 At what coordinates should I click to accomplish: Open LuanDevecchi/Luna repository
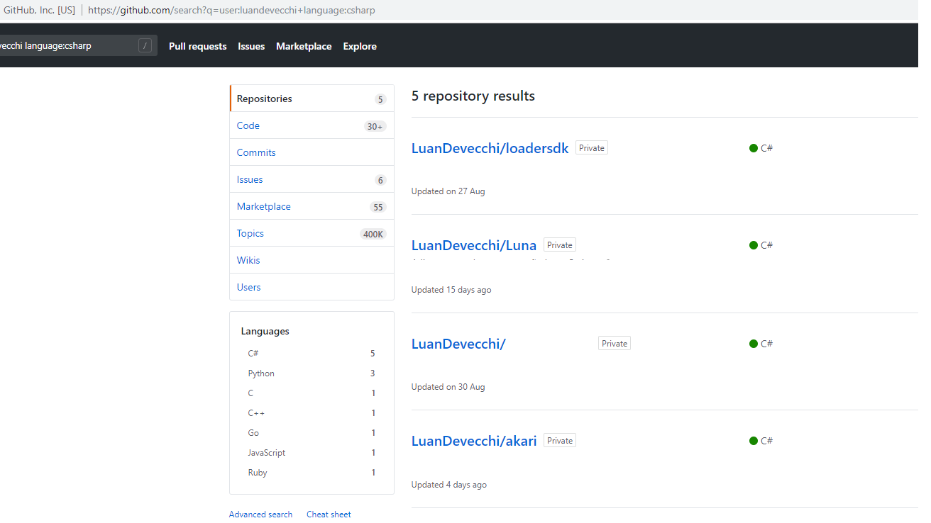(x=474, y=245)
